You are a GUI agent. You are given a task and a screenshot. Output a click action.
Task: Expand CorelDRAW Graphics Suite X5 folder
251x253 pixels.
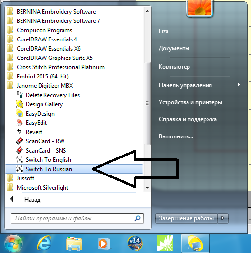(50, 58)
